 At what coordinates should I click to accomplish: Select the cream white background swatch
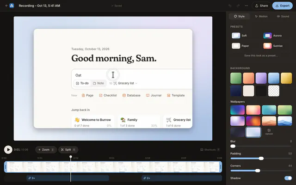(x=248, y=91)
